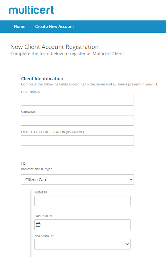Screen dimensions: 166x260
Task: Focus the First Names input field
Action: coord(77,100)
